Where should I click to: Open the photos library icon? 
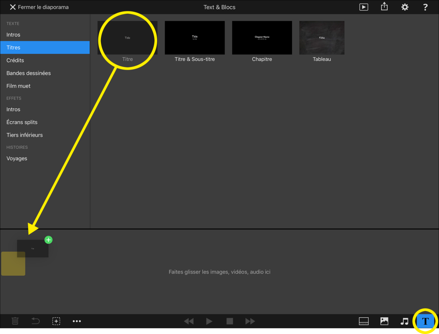(x=384, y=321)
